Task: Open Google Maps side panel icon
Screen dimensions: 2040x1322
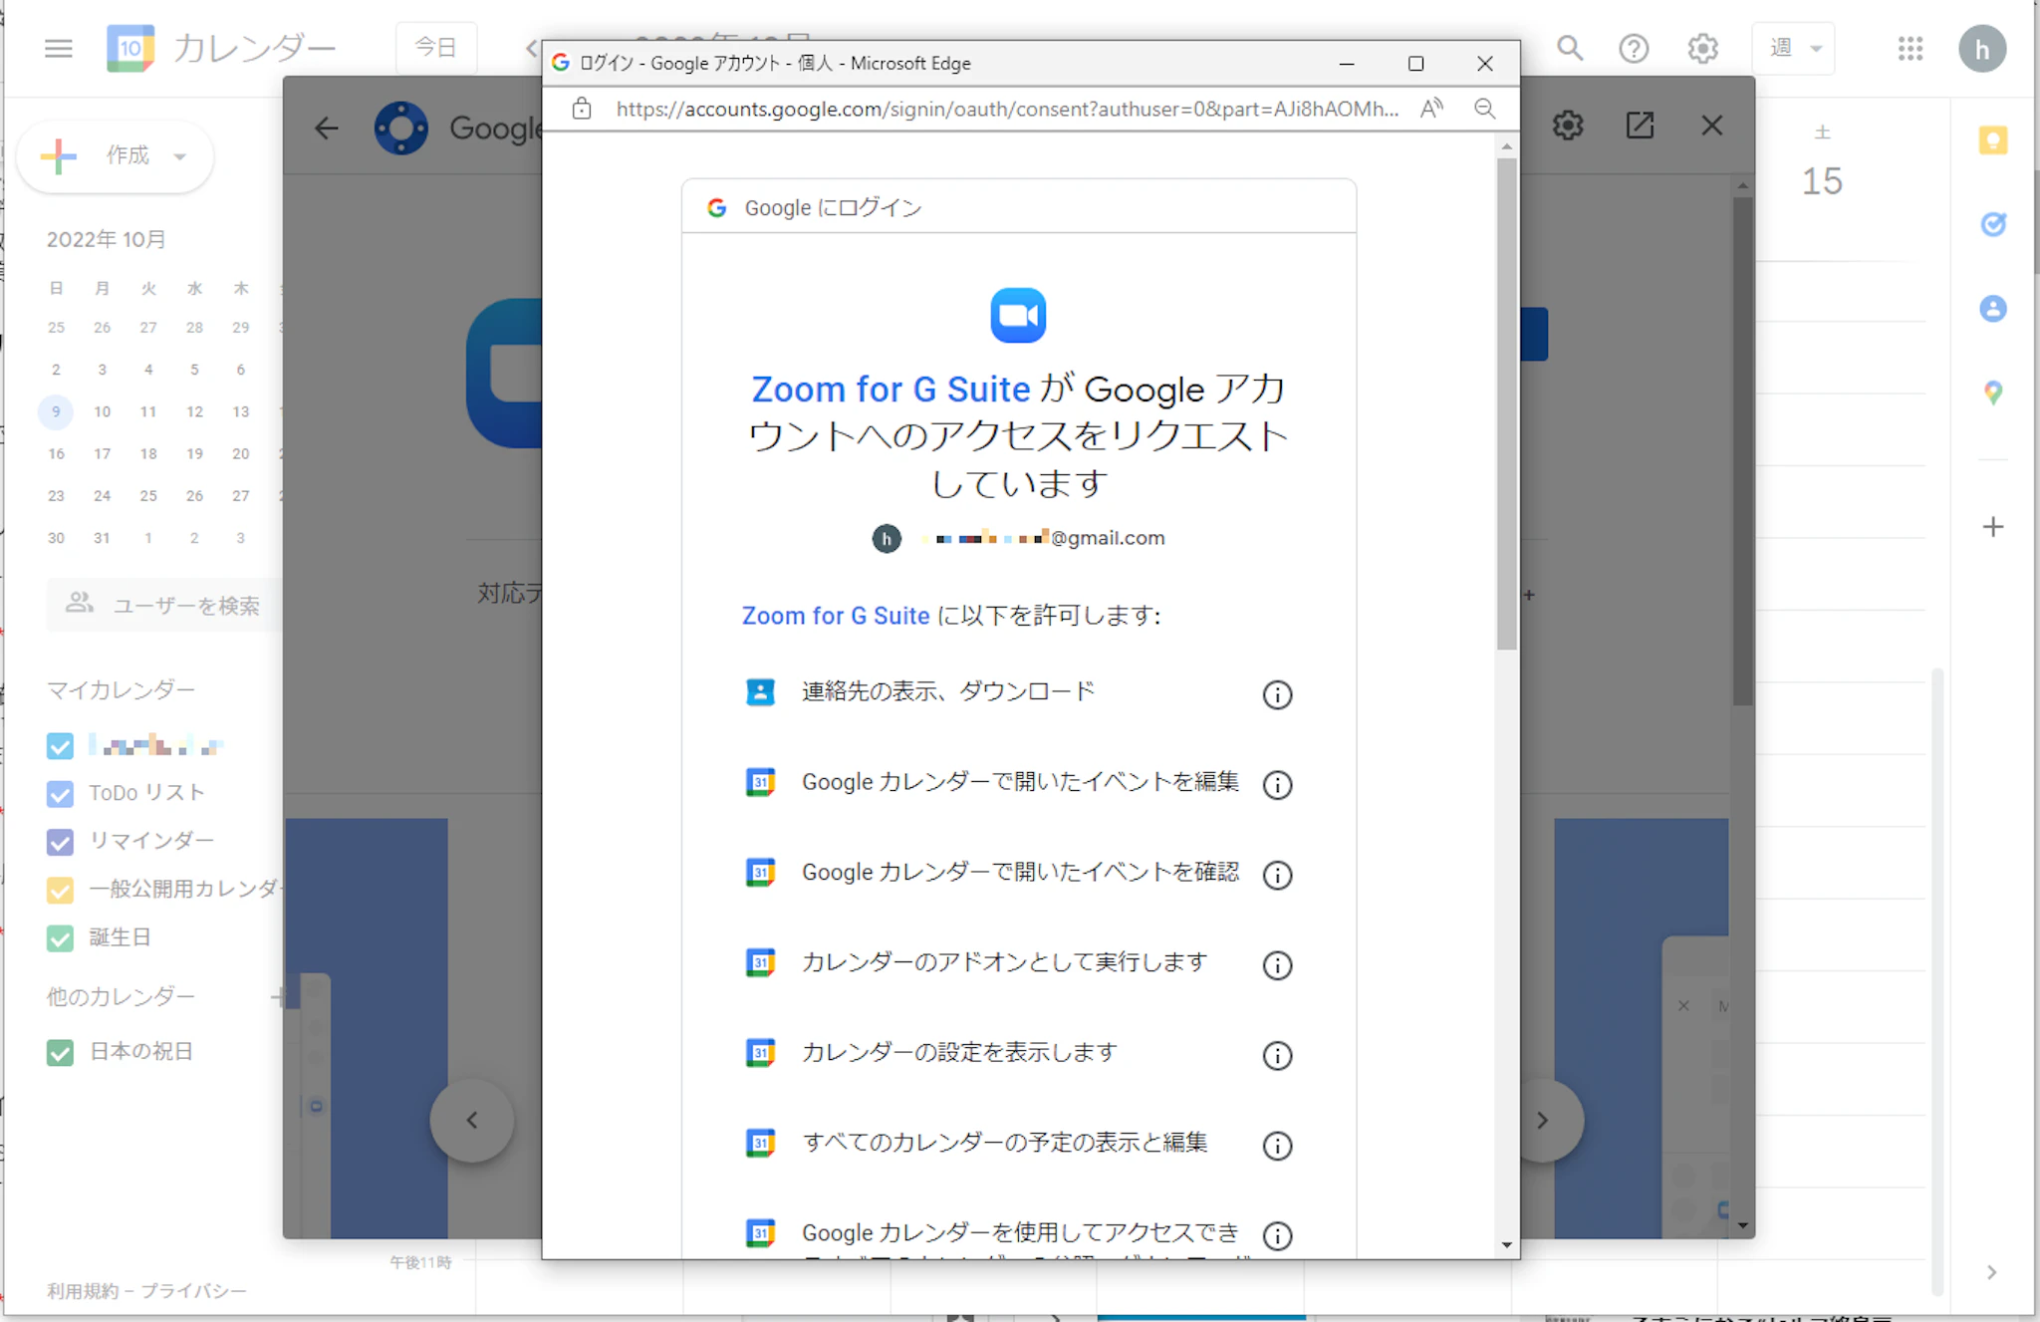Action: (x=1992, y=393)
